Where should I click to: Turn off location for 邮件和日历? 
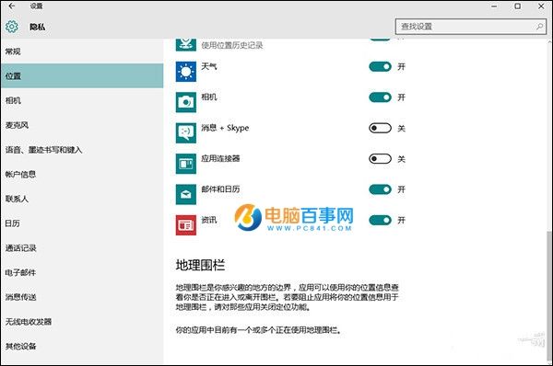(380, 189)
